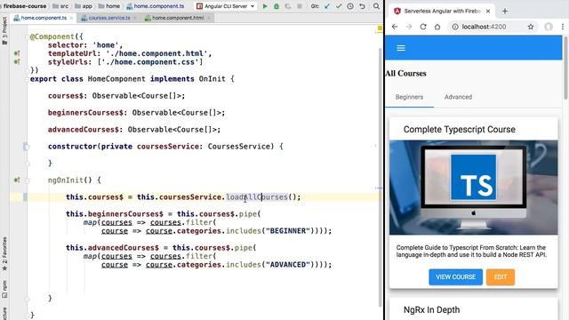569x320 pixels.
Task: Open Search Everywhere magnifier
Action: [x=376, y=6]
